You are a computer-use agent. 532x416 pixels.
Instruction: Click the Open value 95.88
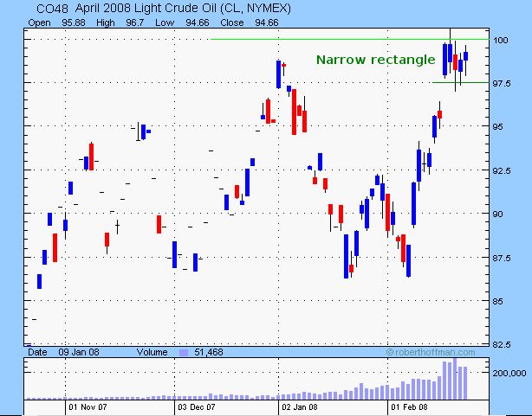pyautogui.click(x=74, y=22)
